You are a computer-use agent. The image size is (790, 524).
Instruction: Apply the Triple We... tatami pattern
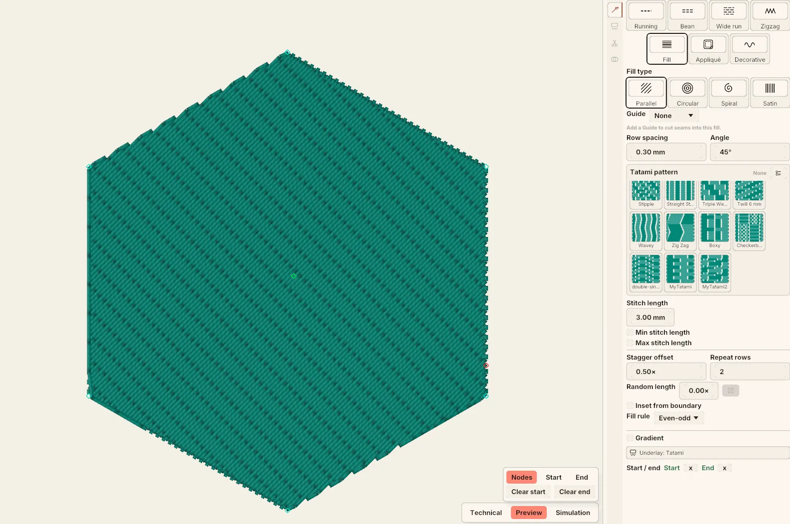[x=715, y=194]
